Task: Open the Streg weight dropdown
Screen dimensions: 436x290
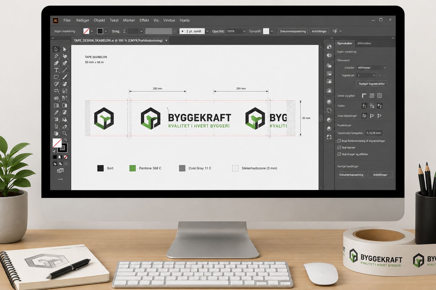Action: tap(141, 31)
